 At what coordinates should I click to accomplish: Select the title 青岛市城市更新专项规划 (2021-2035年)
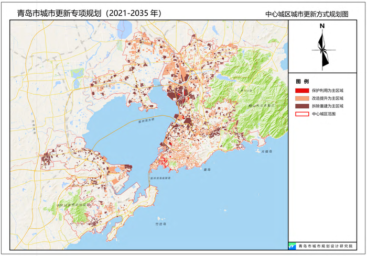90,13
